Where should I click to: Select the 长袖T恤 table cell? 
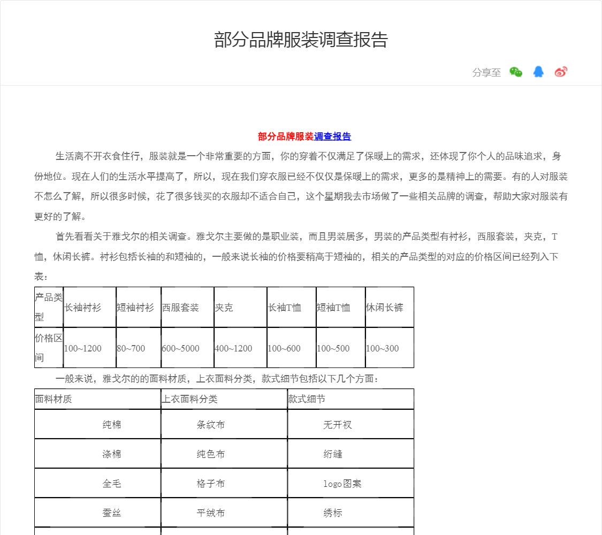[292, 307]
